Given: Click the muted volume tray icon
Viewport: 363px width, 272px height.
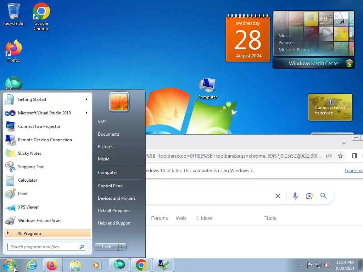Looking at the screenshot, I should [327, 266].
